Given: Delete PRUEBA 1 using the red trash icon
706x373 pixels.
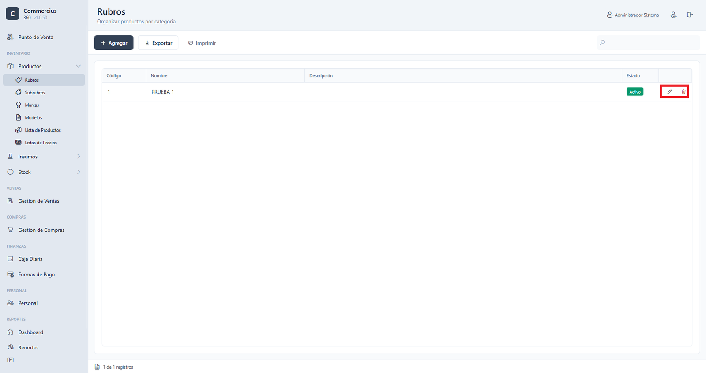Looking at the screenshot, I should point(683,92).
